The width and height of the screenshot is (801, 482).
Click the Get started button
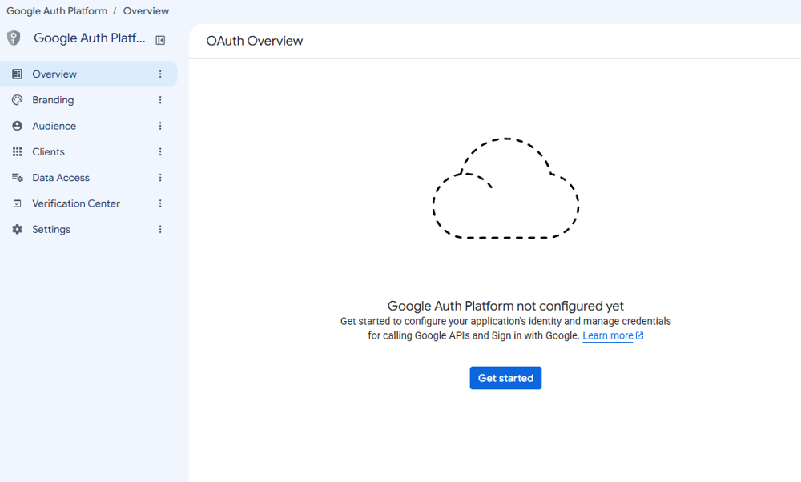point(505,378)
